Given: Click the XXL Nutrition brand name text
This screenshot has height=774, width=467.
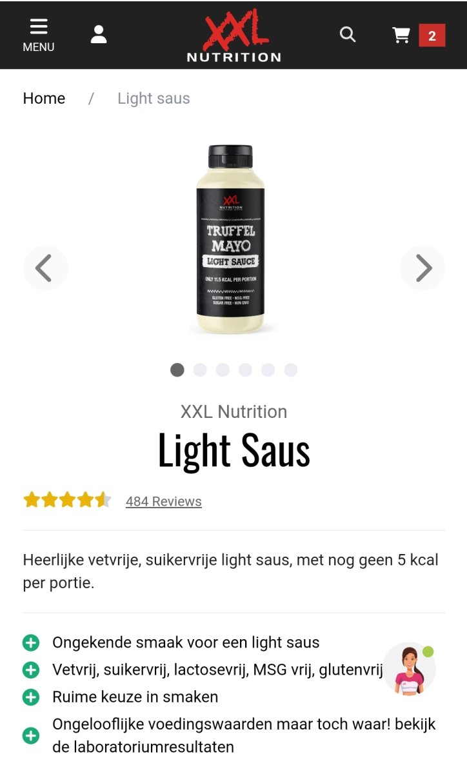Looking at the screenshot, I should 234,412.
